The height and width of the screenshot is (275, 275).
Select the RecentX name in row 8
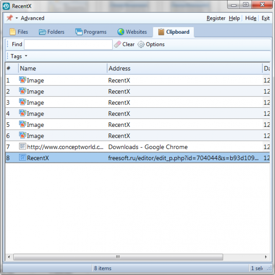(x=38, y=158)
